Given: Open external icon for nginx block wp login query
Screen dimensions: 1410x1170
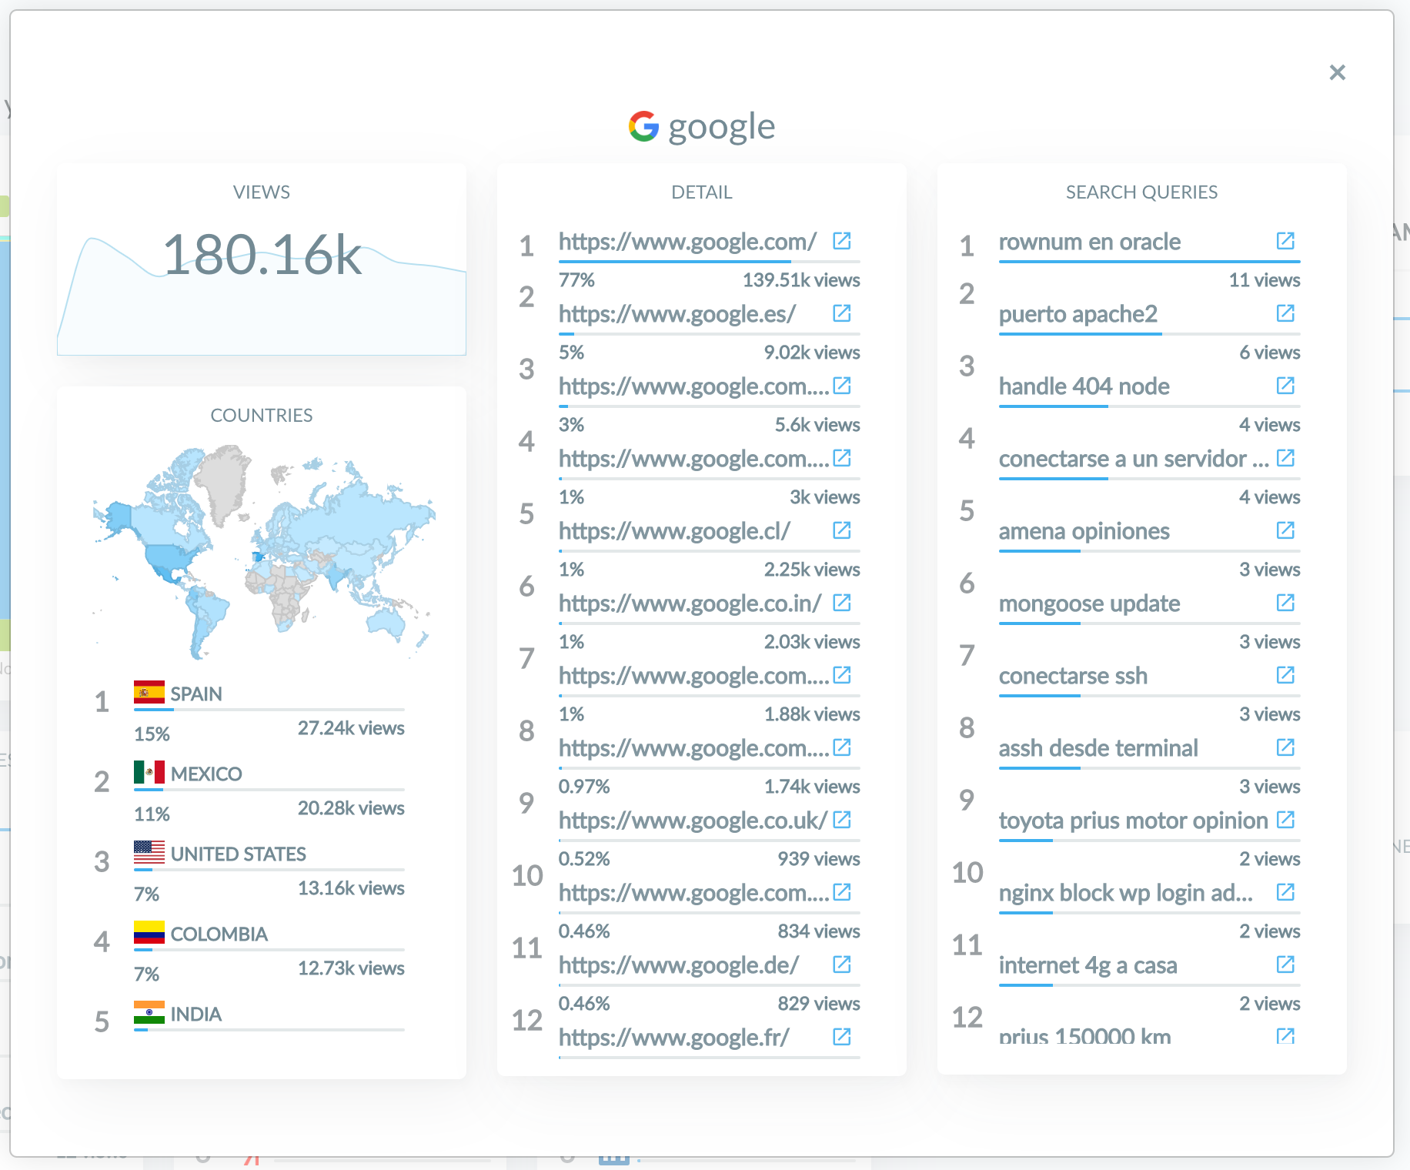Looking at the screenshot, I should coord(1285,892).
